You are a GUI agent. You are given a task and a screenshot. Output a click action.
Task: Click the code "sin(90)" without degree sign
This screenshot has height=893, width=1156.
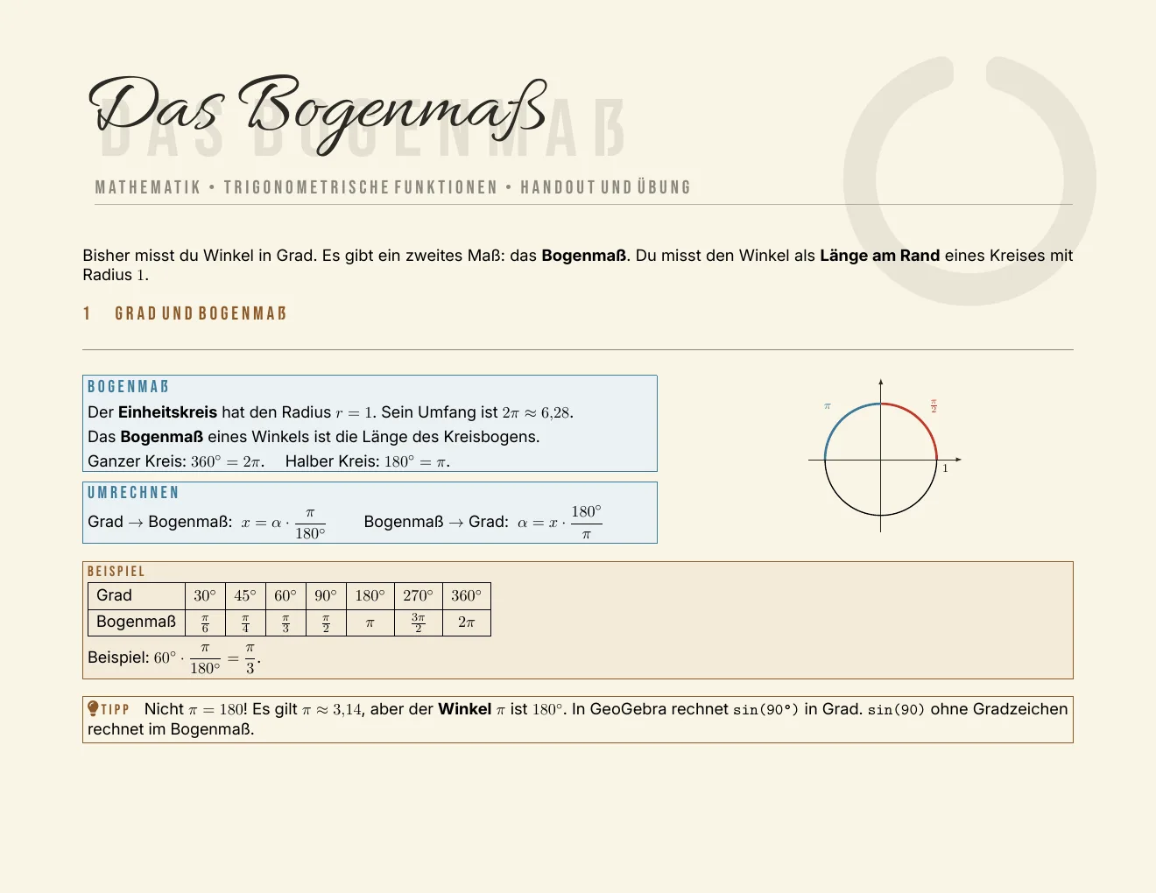pos(896,709)
